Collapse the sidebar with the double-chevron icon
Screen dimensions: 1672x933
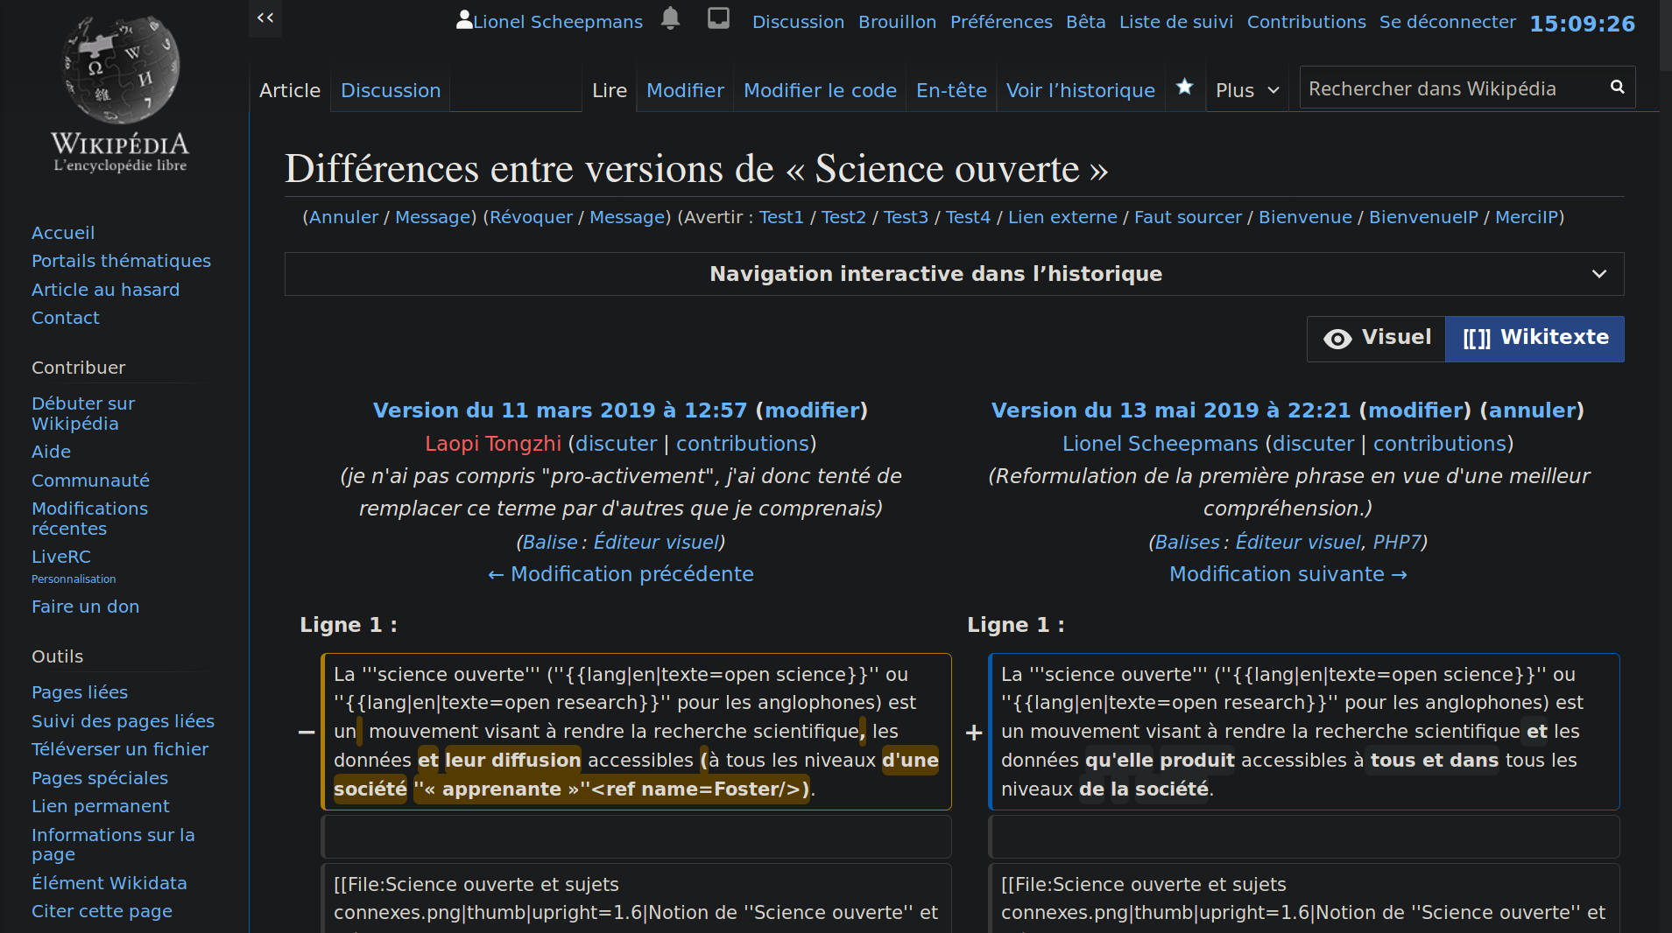tap(265, 18)
